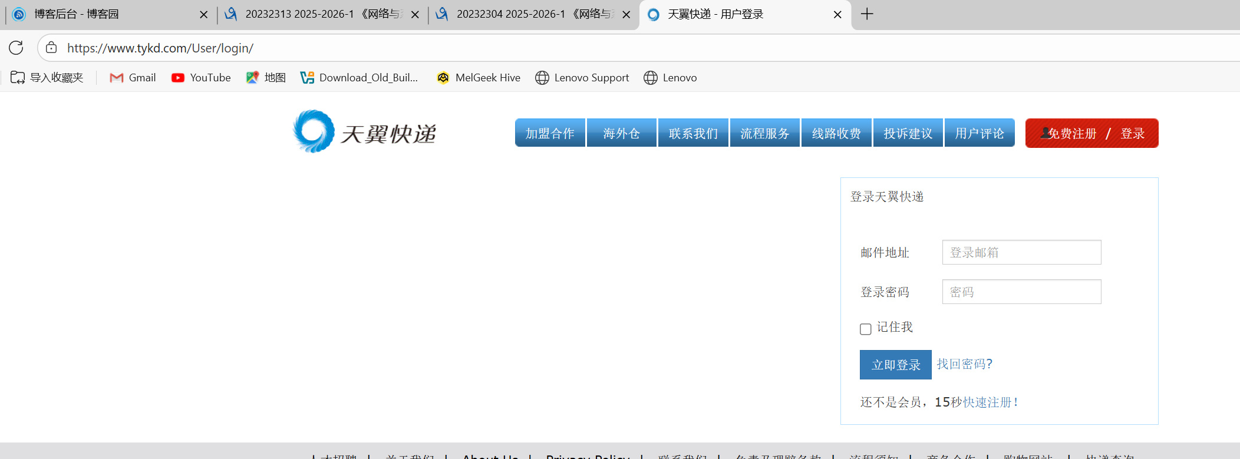Toggle the 记住我 checkbox

pos(866,329)
